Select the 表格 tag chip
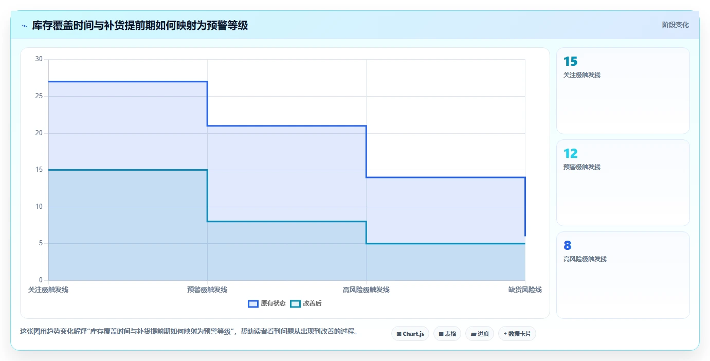Screen dimensions: 710x361 point(447,334)
